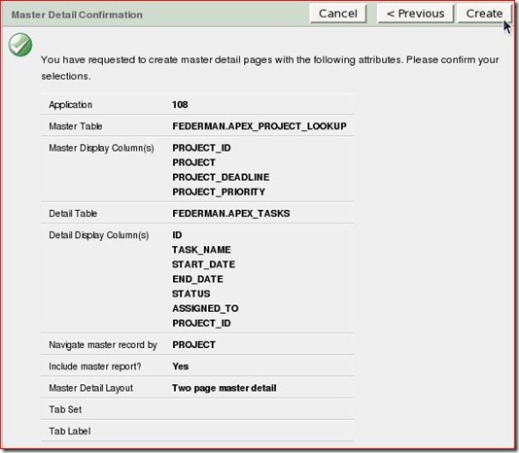Image resolution: width=519 pixels, height=453 pixels.
Task: Click the START_DATE detail column entry
Action: tap(203, 264)
